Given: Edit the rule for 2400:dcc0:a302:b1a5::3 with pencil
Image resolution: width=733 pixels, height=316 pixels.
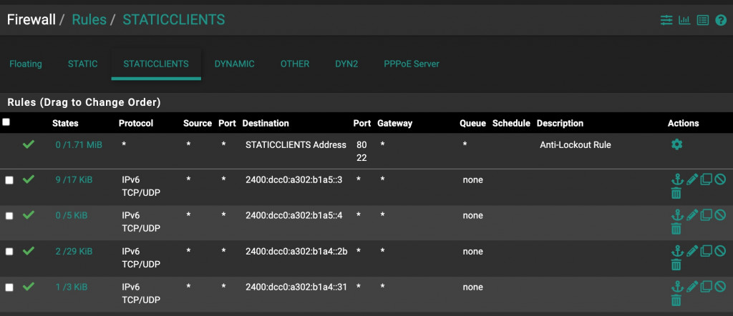Looking at the screenshot, I should (x=691, y=179).
